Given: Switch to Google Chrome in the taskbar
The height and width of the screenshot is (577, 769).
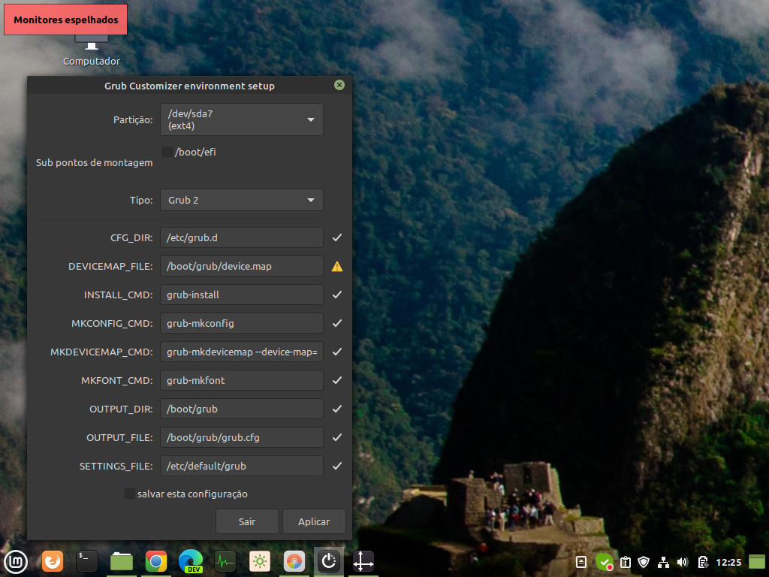Looking at the screenshot, I should tap(156, 561).
